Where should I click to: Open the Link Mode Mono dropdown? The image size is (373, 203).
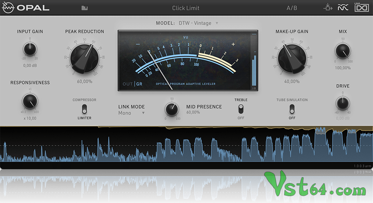pyautogui.click(x=131, y=113)
